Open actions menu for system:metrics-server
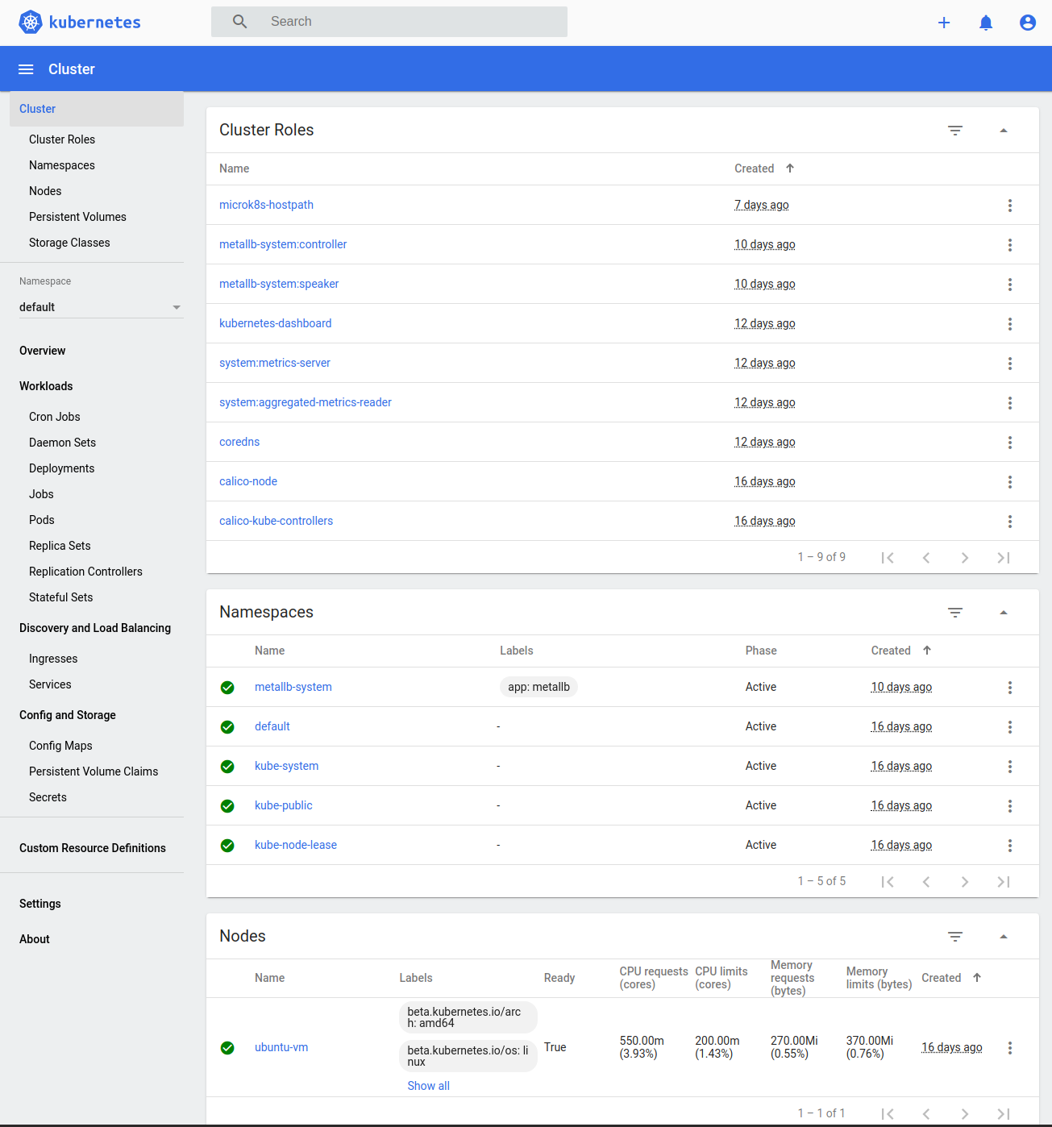The width and height of the screenshot is (1052, 1127). (x=1010, y=364)
